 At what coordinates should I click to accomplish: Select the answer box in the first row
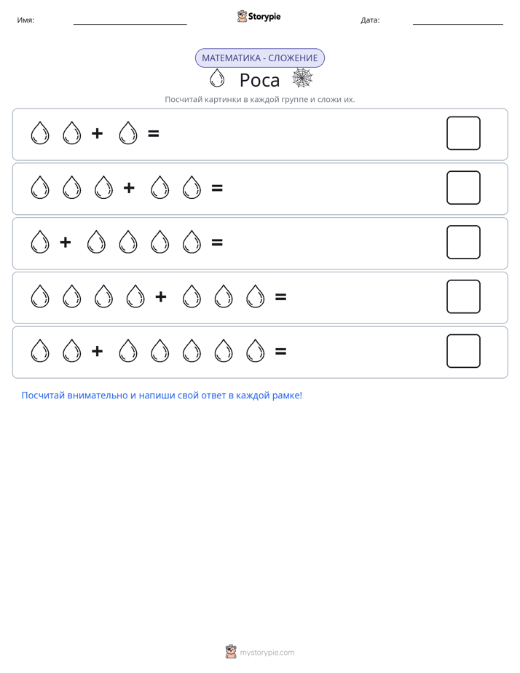coord(463,133)
